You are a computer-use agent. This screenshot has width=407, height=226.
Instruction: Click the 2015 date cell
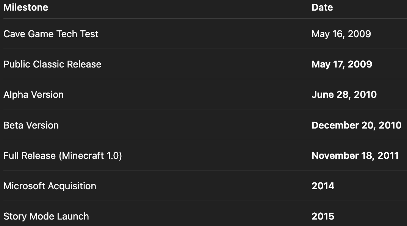[x=323, y=216]
